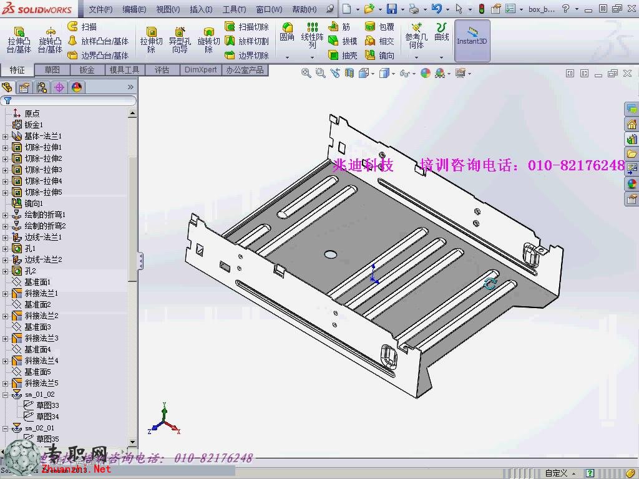Open the PropertyManager tab icon
Image resolution: width=639 pixels, height=479 pixels.
pyautogui.click(x=24, y=87)
